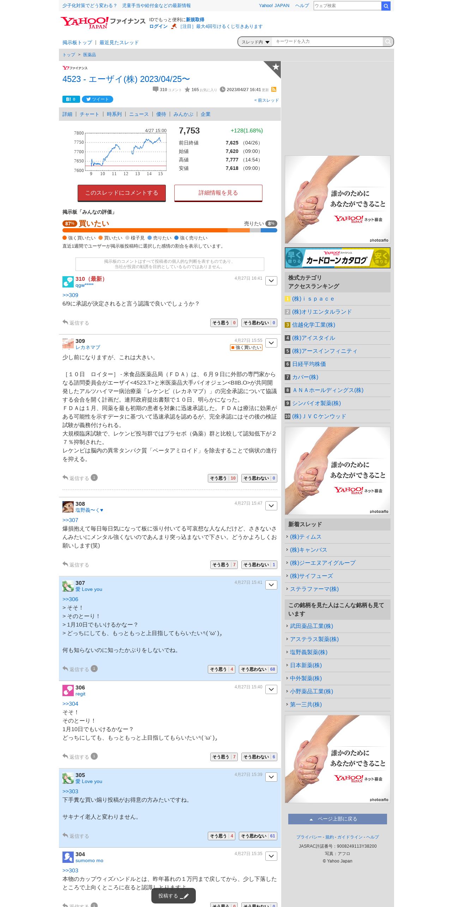Open avatar of user 塩野義〜く
453x907 pixels.
(68, 507)
